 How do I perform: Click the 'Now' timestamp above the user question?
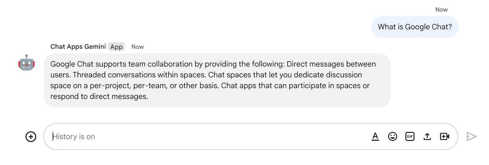tap(441, 10)
